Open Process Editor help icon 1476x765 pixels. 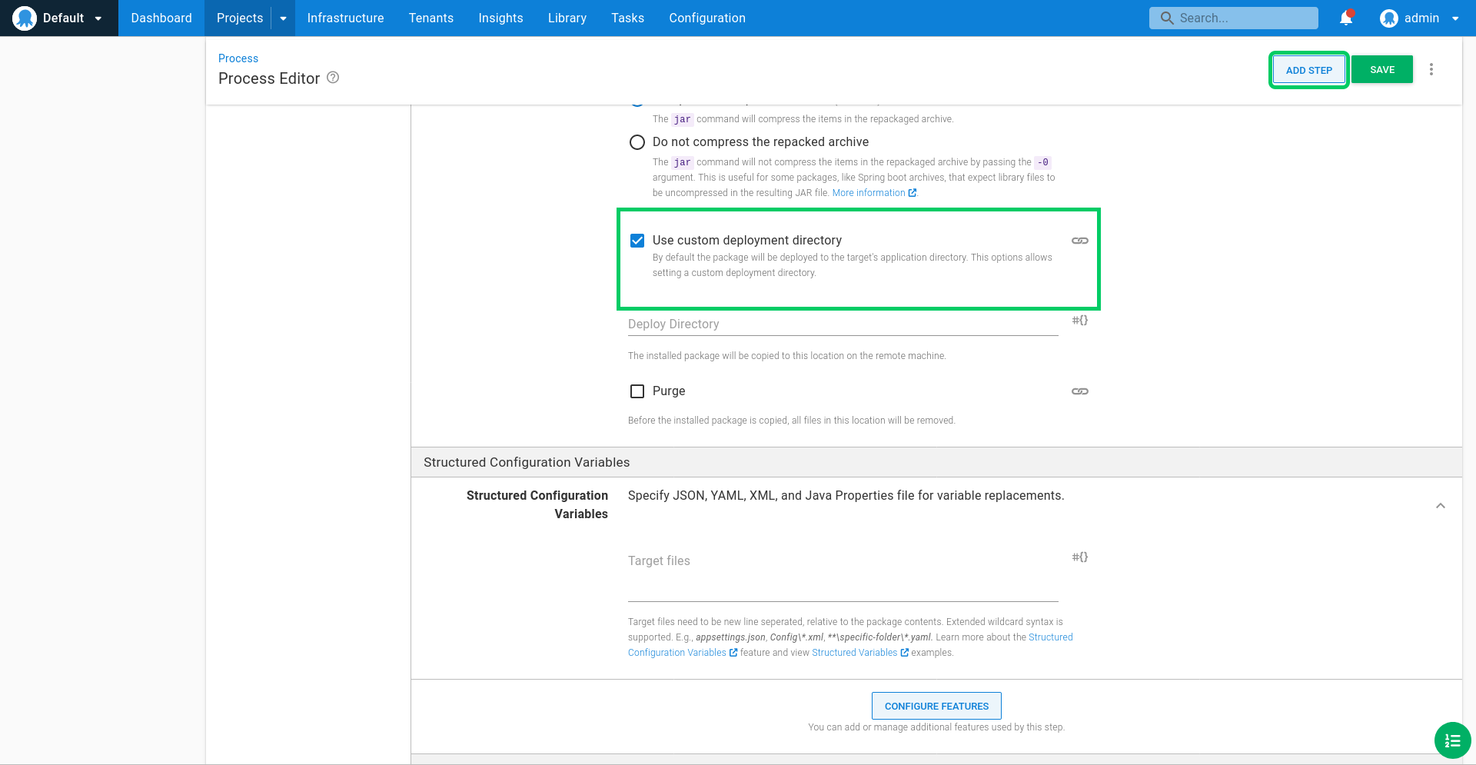coord(333,78)
